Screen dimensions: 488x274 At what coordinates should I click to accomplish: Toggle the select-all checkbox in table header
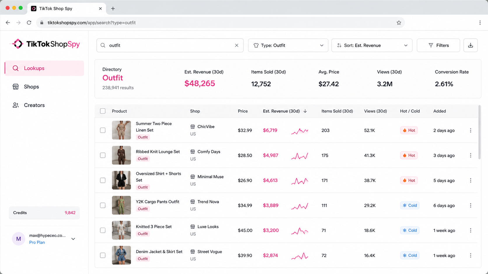[103, 111]
